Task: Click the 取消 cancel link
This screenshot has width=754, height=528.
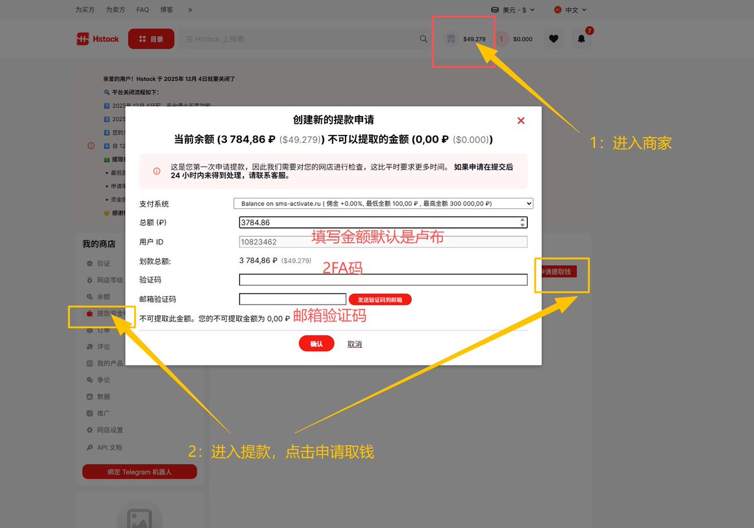Action: 354,344
